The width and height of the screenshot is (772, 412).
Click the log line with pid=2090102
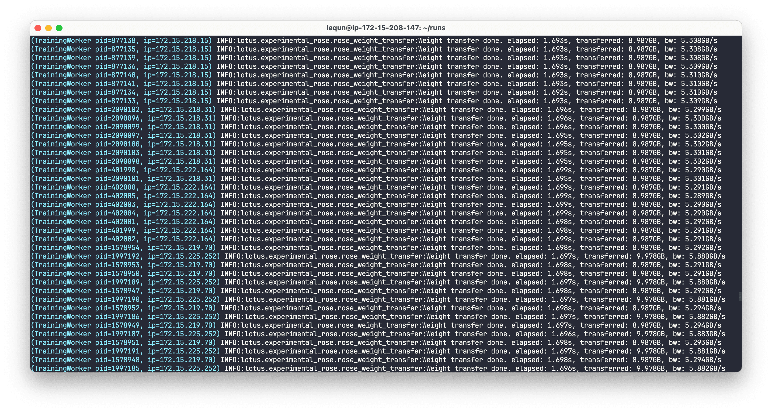(x=376, y=110)
